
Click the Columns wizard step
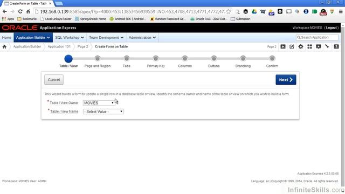pos(185,59)
